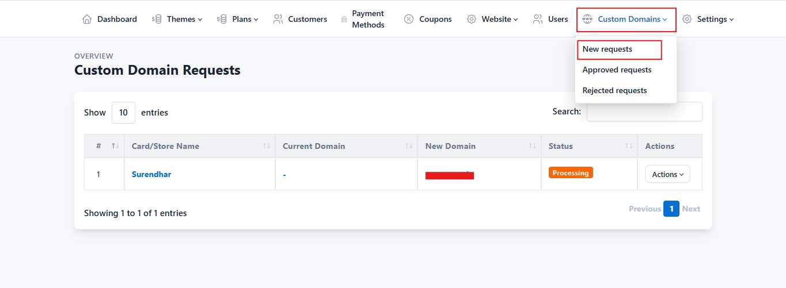Click the Customers people icon
The height and width of the screenshot is (288, 786).
[x=278, y=19]
